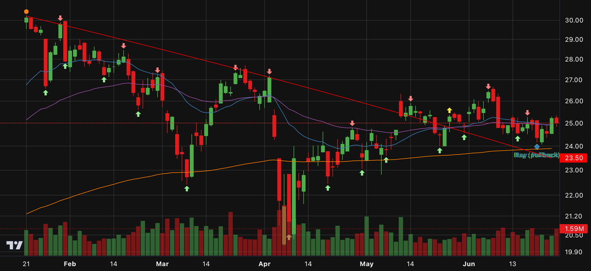
Task: Click the 'Jun' date axis label
Action: coord(469,264)
